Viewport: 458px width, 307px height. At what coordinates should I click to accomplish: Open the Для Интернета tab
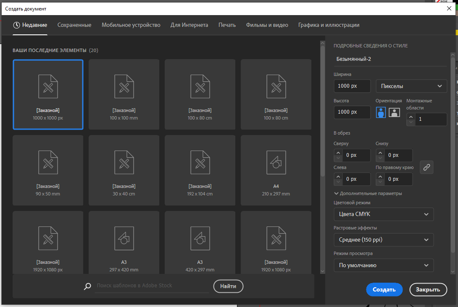(x=189, y=25)
